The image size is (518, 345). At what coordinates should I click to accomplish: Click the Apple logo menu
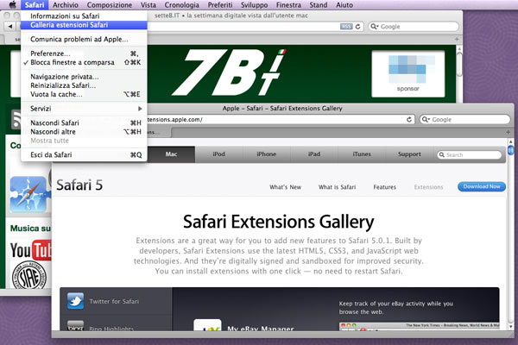coord(10,5)
